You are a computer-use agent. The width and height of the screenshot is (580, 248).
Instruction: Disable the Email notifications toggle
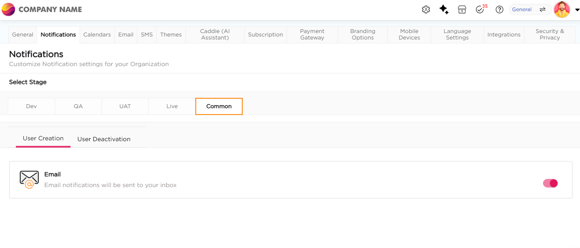(x=550, y=183)
